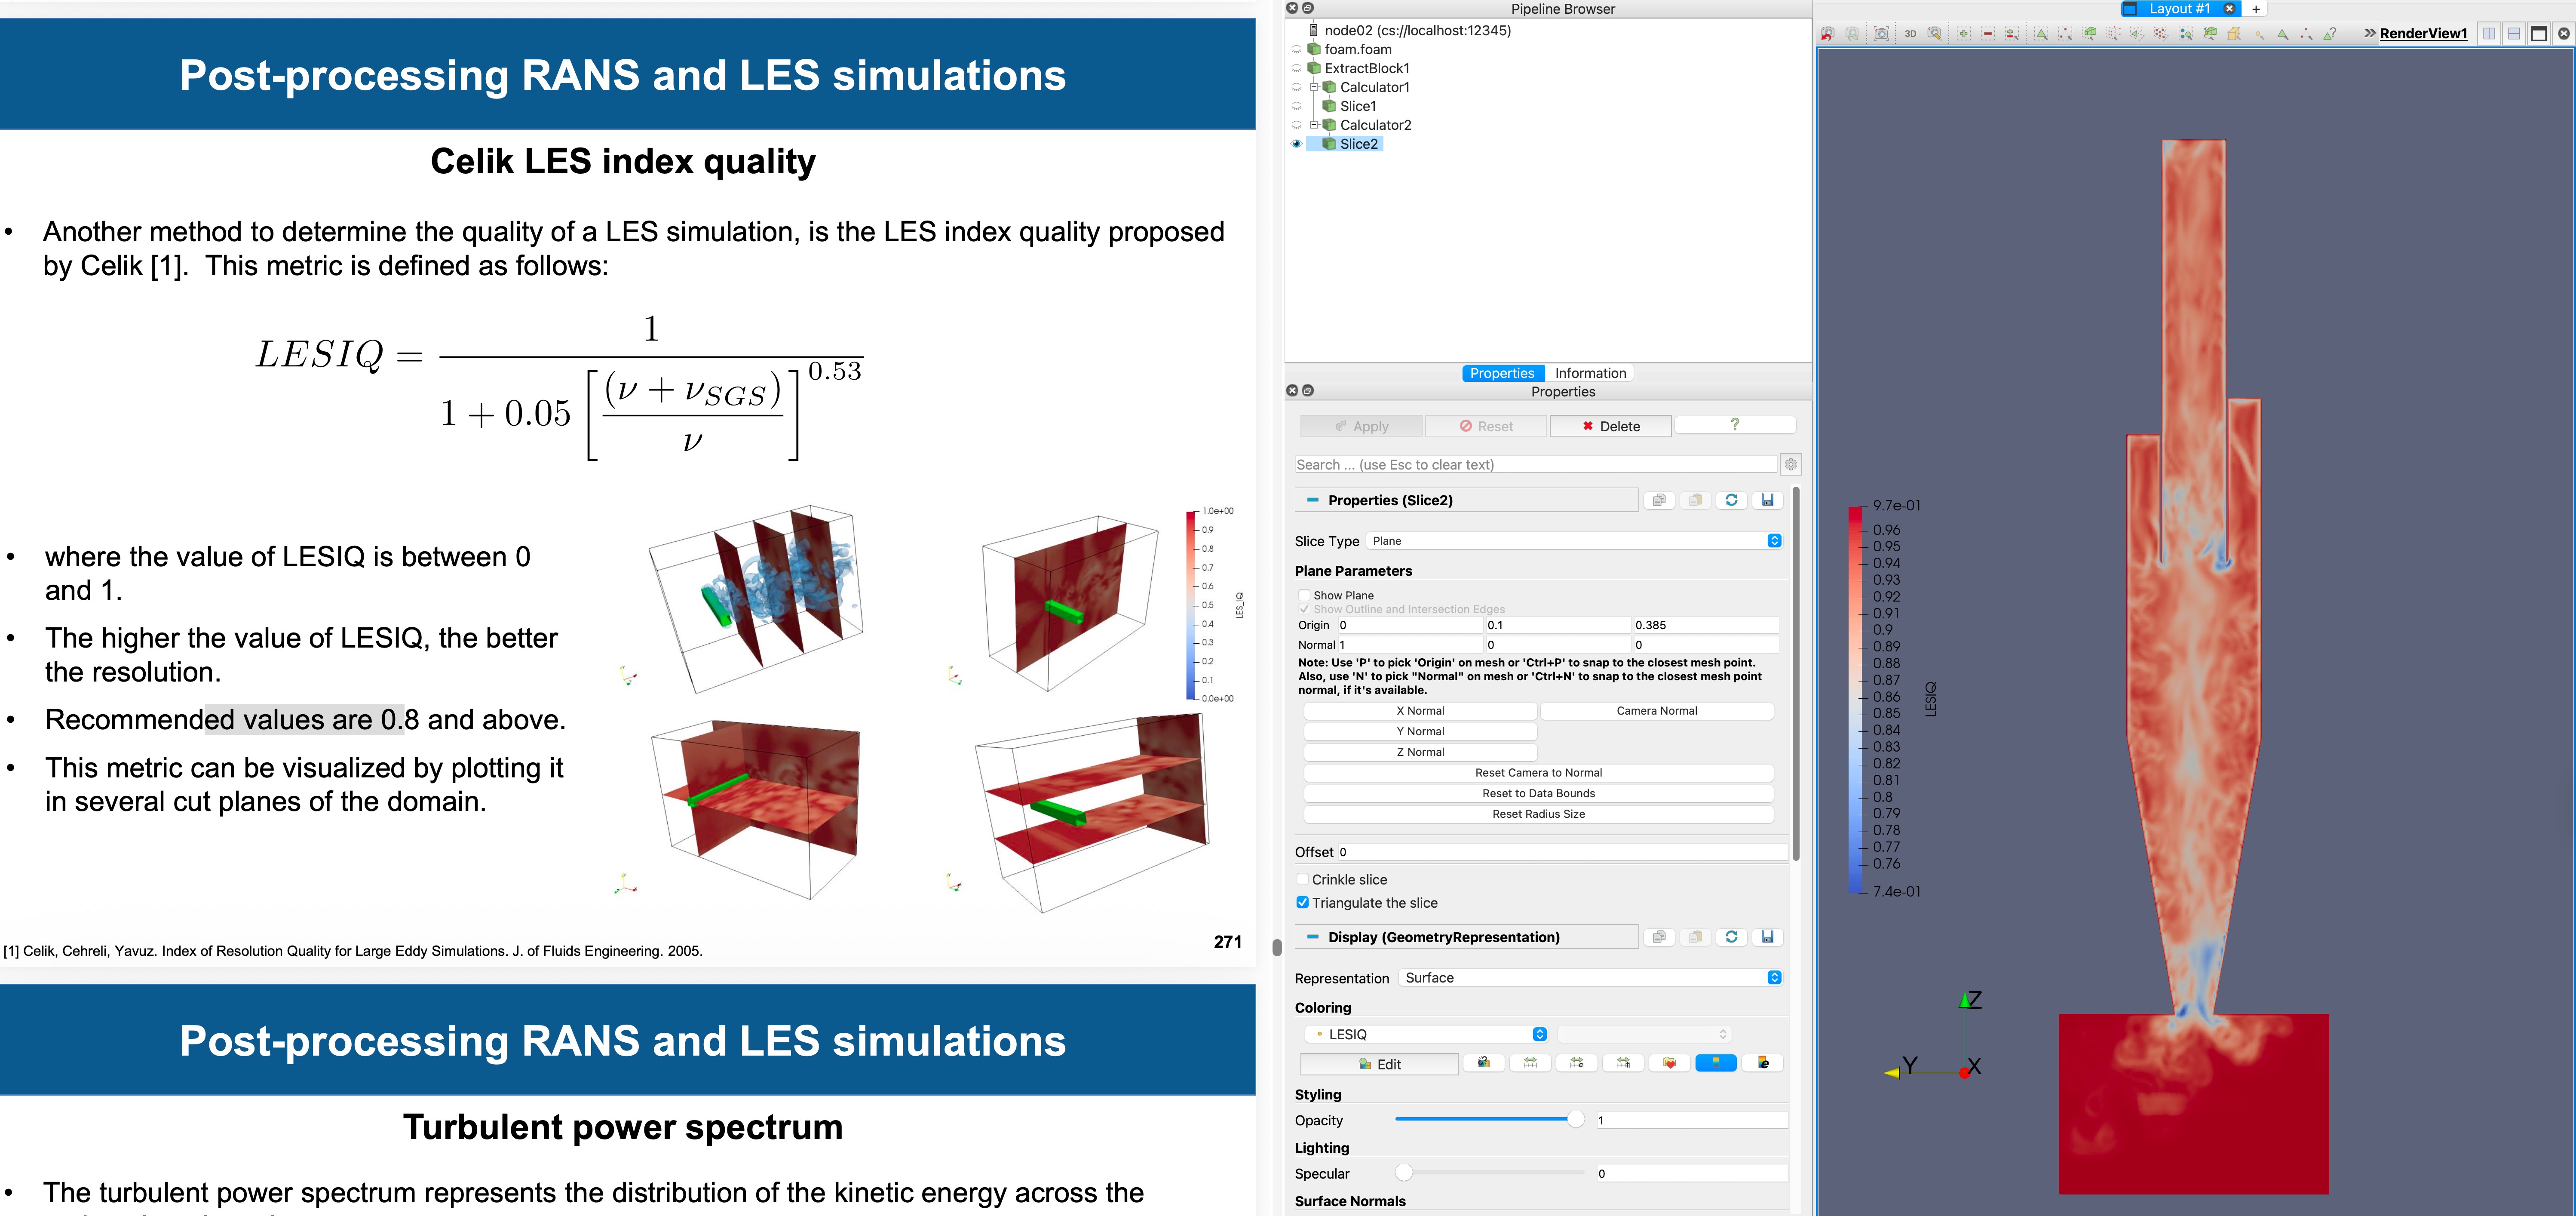Save Slice2 properties as default
This screenshot has height=1216, width=2576.
[1768, 500]
